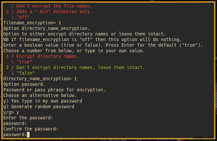
Task: Click option 3 'Adds a ".bin" extension only' line
Action: 49,12
